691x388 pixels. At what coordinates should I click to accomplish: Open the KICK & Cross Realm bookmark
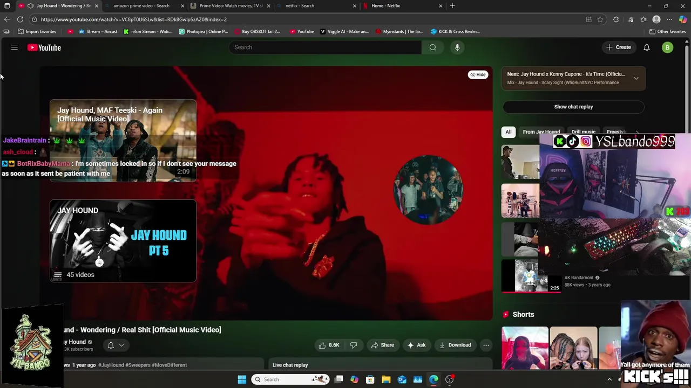tap(455, 31)
